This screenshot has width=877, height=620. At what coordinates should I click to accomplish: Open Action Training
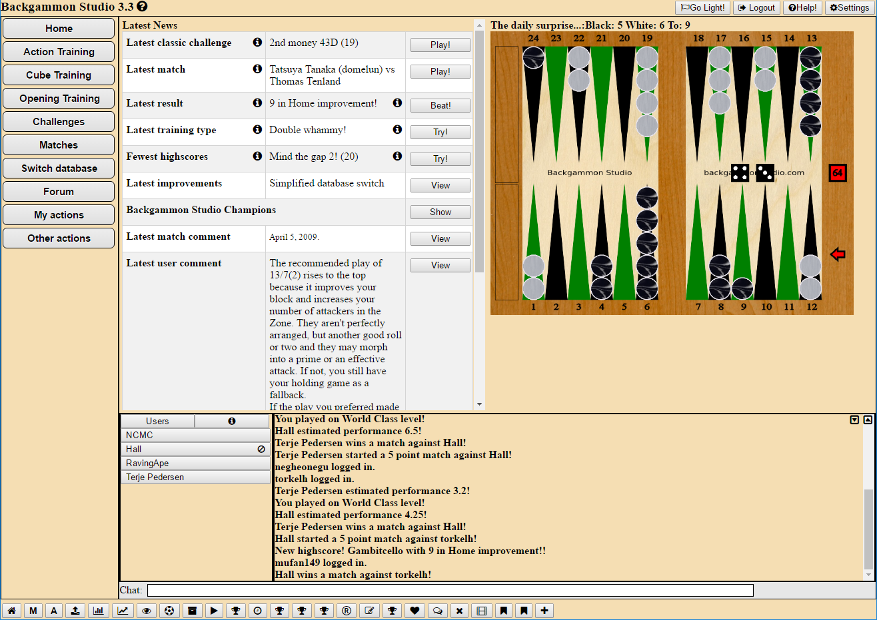coord(59,51)
